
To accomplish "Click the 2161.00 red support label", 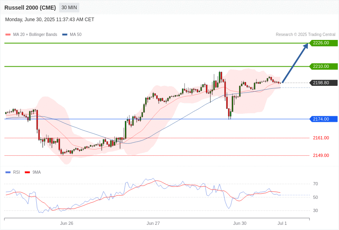I will coord(321,138).
